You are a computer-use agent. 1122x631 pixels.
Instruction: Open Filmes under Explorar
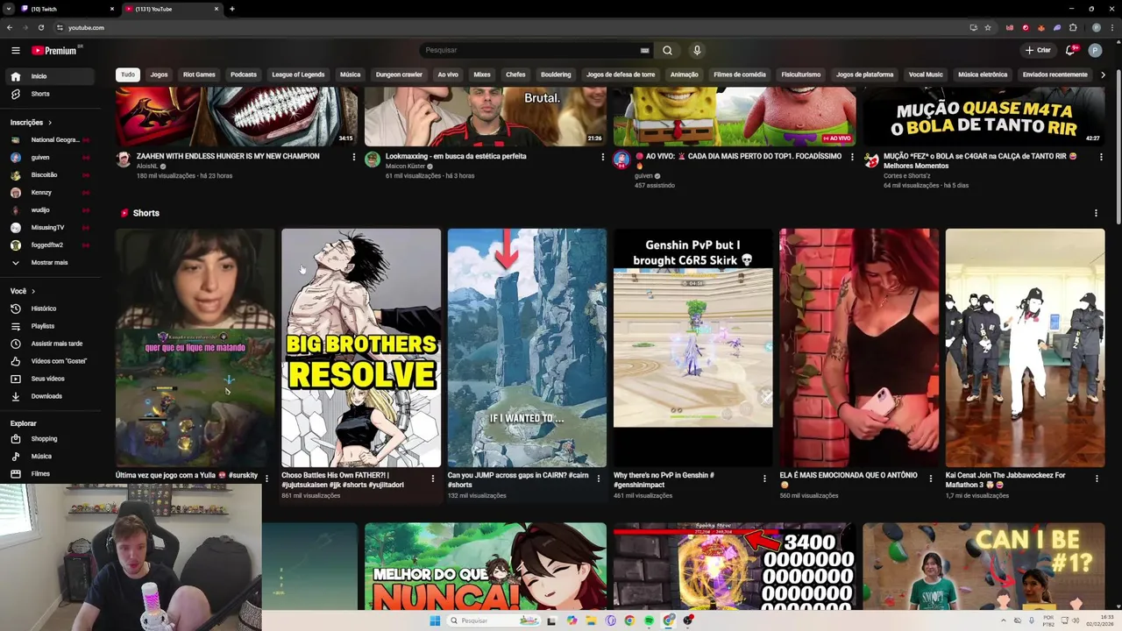(x=48, y=473)
